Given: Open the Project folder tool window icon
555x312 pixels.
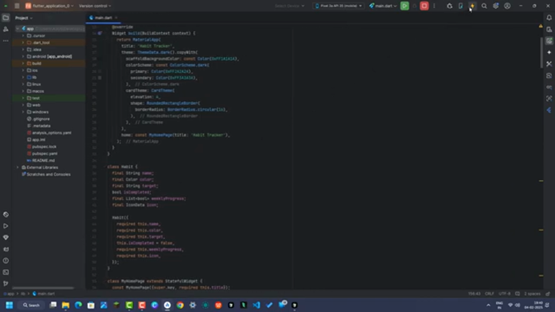Looking at the screenshot, I should click(x=6, y=18).
